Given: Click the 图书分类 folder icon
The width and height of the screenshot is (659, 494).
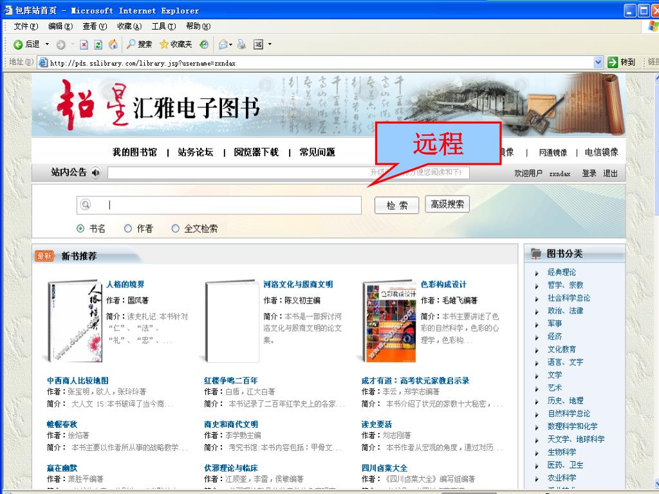Looking at the screenshot, I should 535,253.
